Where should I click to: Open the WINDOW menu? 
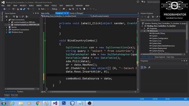tap(79, 6)
